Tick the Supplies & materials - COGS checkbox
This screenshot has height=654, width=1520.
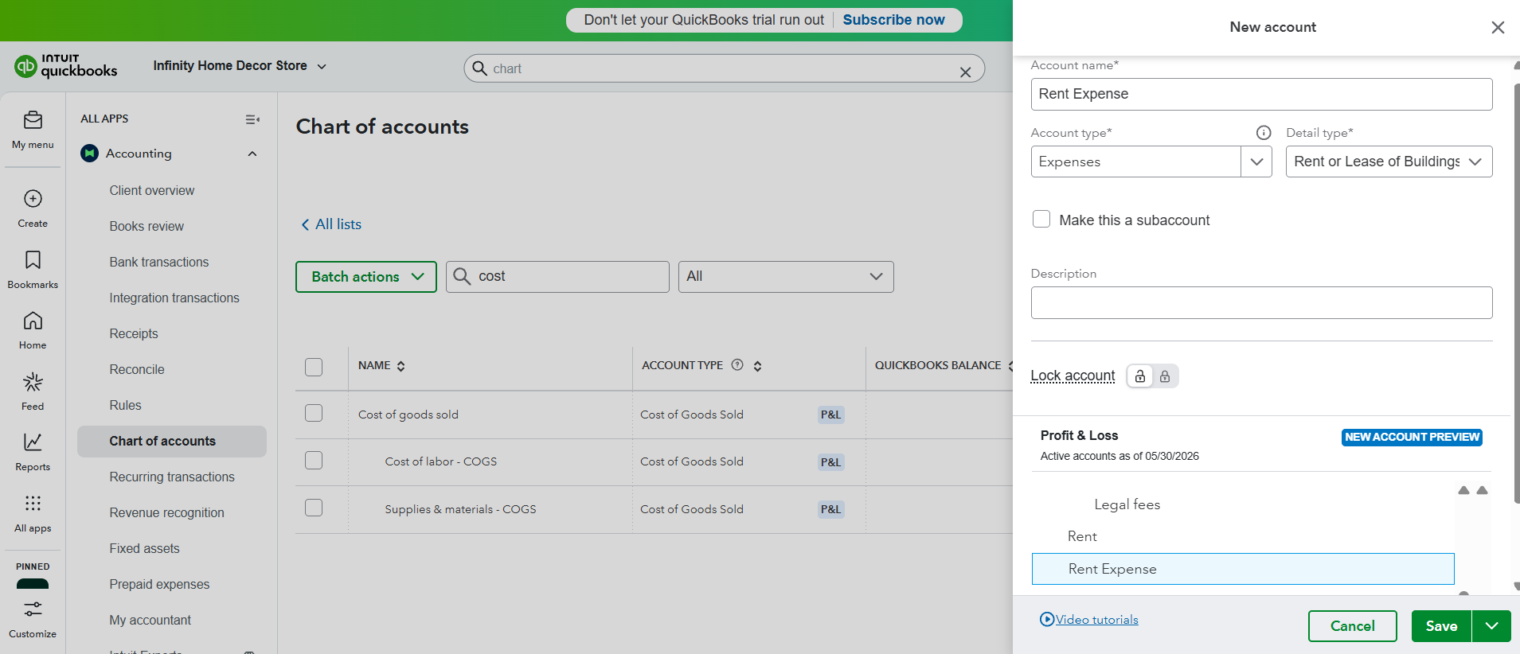[314, 508]
